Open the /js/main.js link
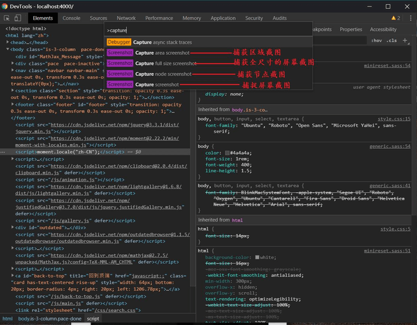Viewport: 417px width, 325px height. tap(66, 304)
